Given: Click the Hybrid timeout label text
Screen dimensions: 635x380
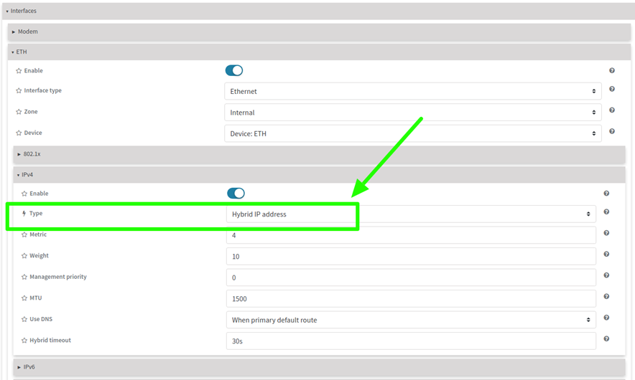Looking at the screenshot, I should (50, 341).
